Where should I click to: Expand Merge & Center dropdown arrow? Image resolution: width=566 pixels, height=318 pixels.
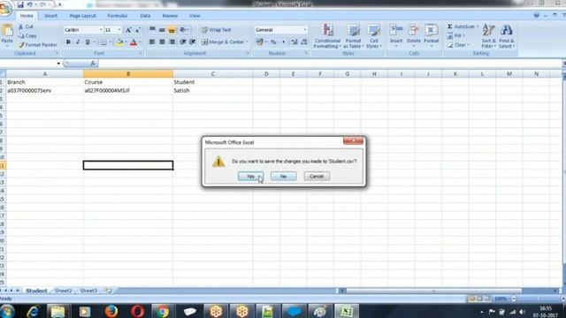click(247, 42)
